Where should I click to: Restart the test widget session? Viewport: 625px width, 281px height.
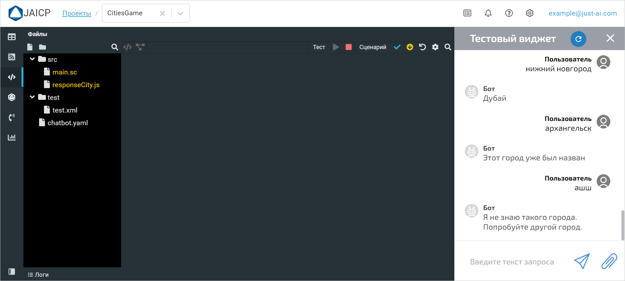coord(578,39)
